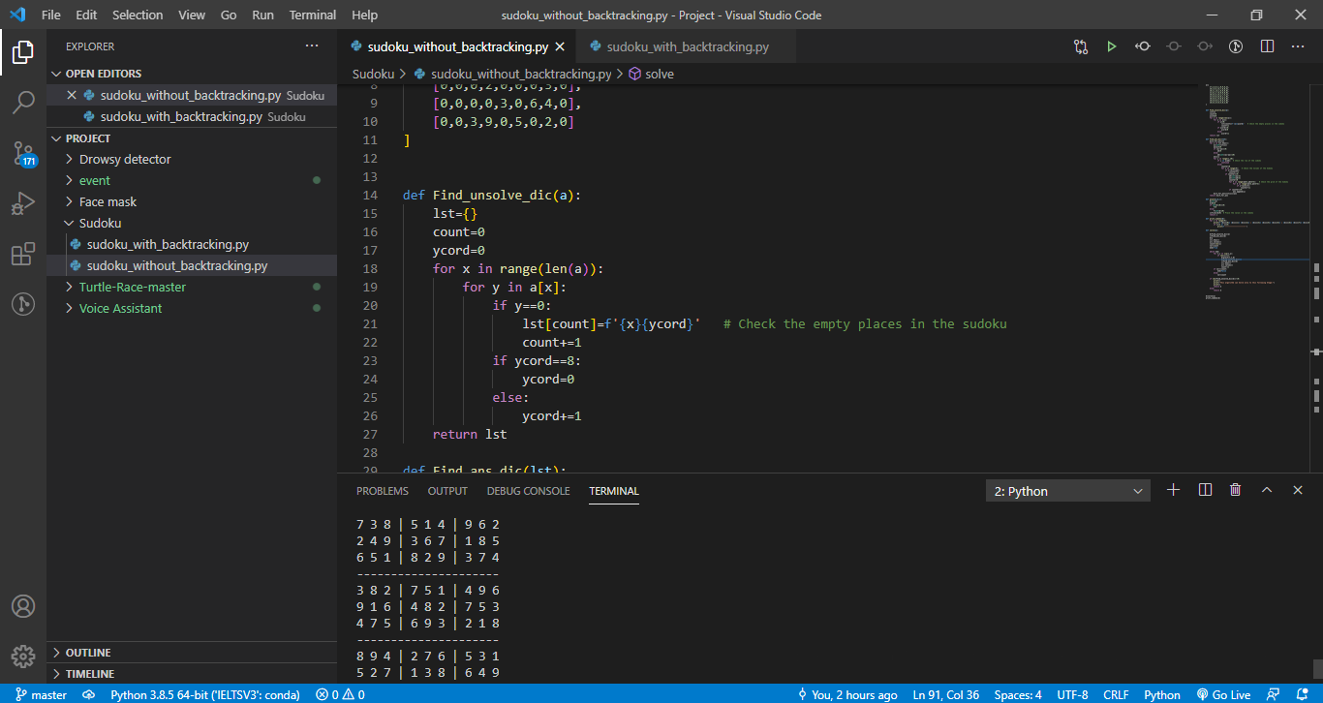1323x703 pixels.
Task: Open the Manage gear icon
Action: click(x=23, y=657)
